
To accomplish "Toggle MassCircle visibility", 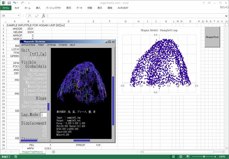I will (36, 82).
